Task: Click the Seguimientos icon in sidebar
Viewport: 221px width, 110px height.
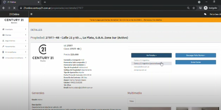Action: pyautogui.click(x=3, y=41)
